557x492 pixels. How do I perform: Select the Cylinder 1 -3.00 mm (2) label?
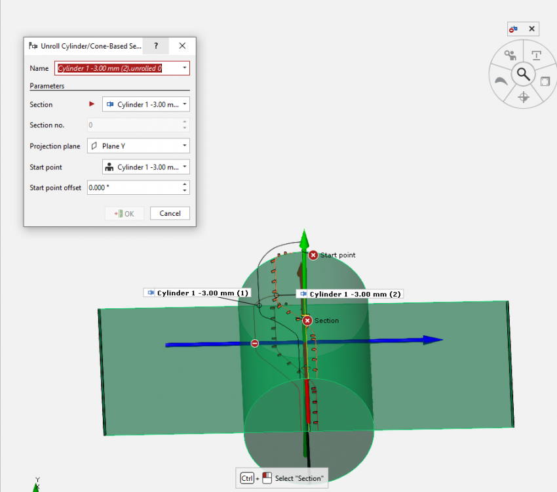(355, 295)
